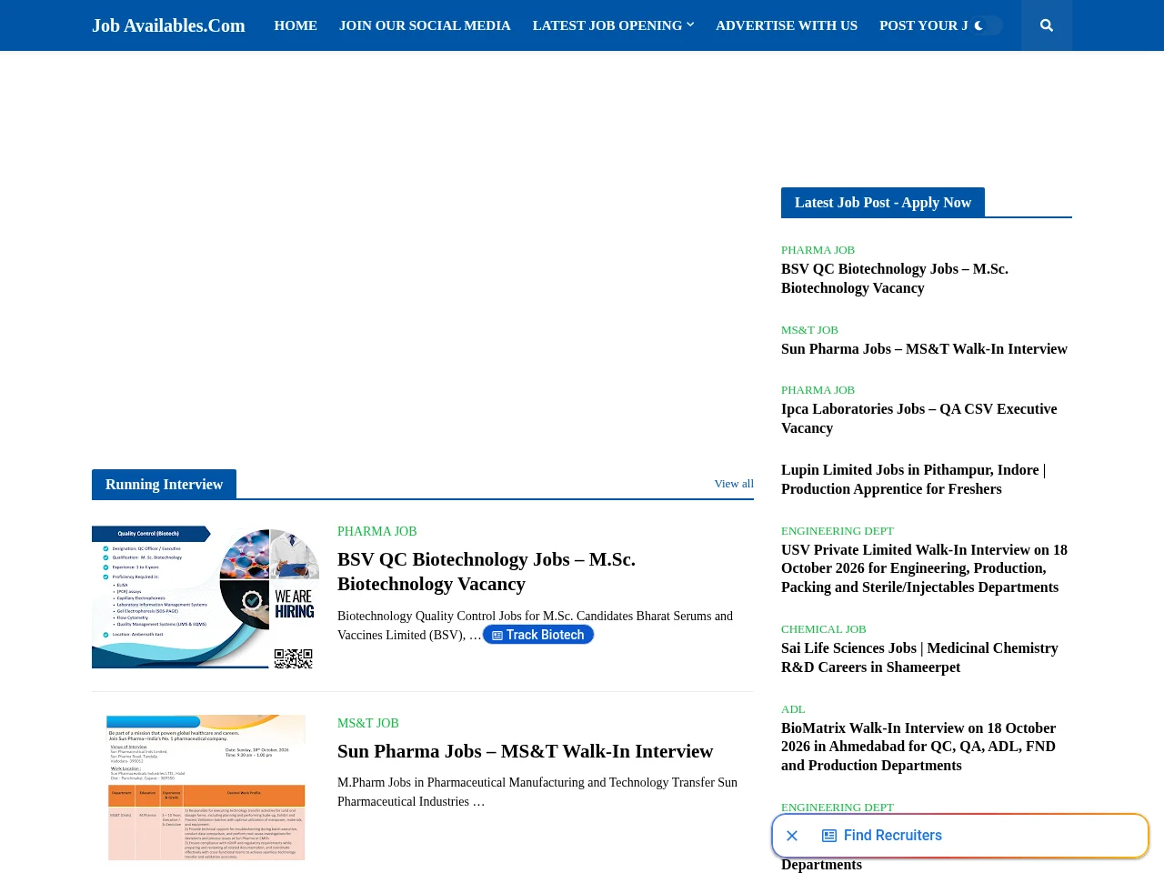Go to Advertise With Us page
Image resolution: width=1164 pixels, height=873 pixels.
[787, 25]
